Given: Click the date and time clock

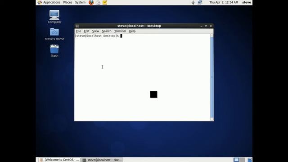Looking at the screenshot, I should 224,2.
